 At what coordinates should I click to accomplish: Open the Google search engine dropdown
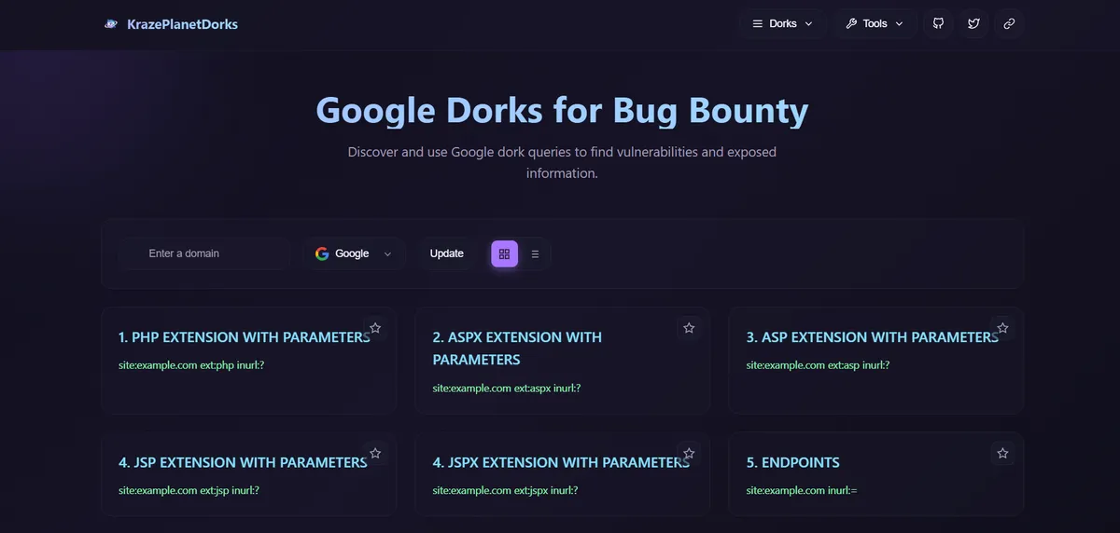[x=354, y=253]
